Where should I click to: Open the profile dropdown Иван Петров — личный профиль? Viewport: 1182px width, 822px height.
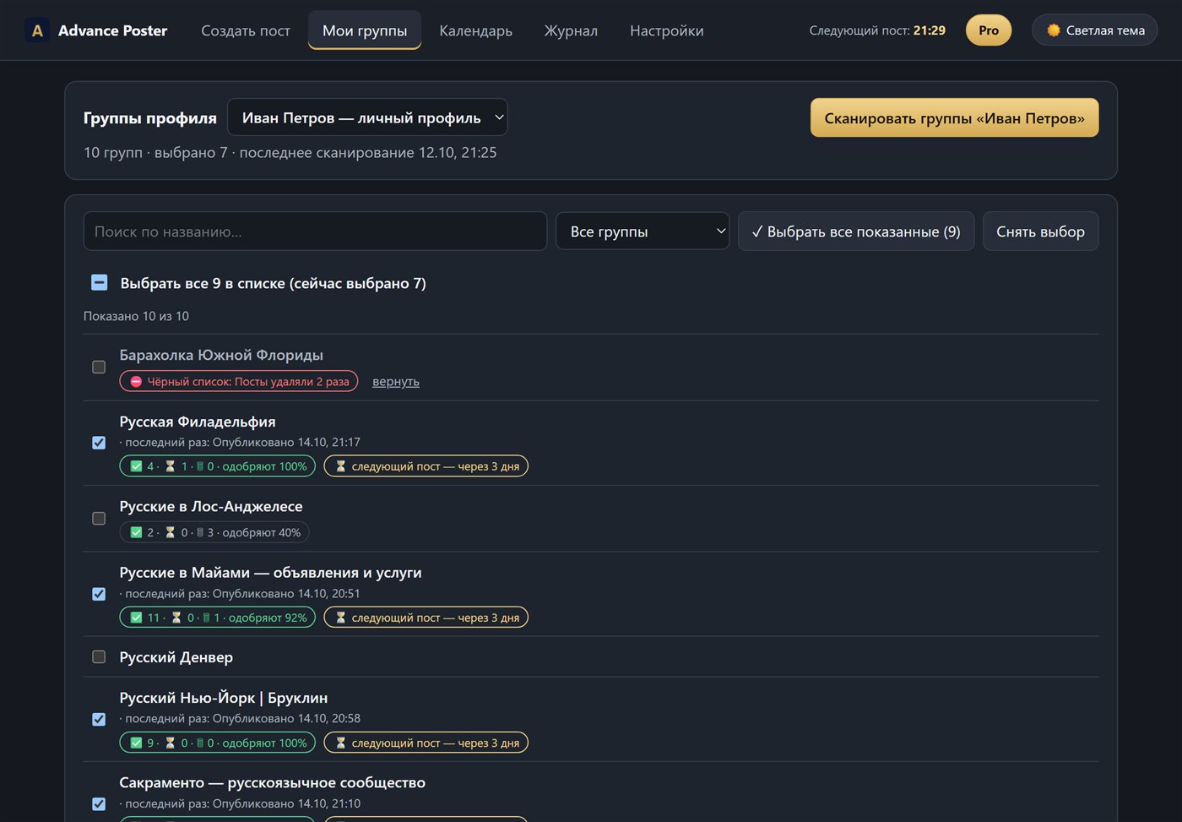coord(367,117)
